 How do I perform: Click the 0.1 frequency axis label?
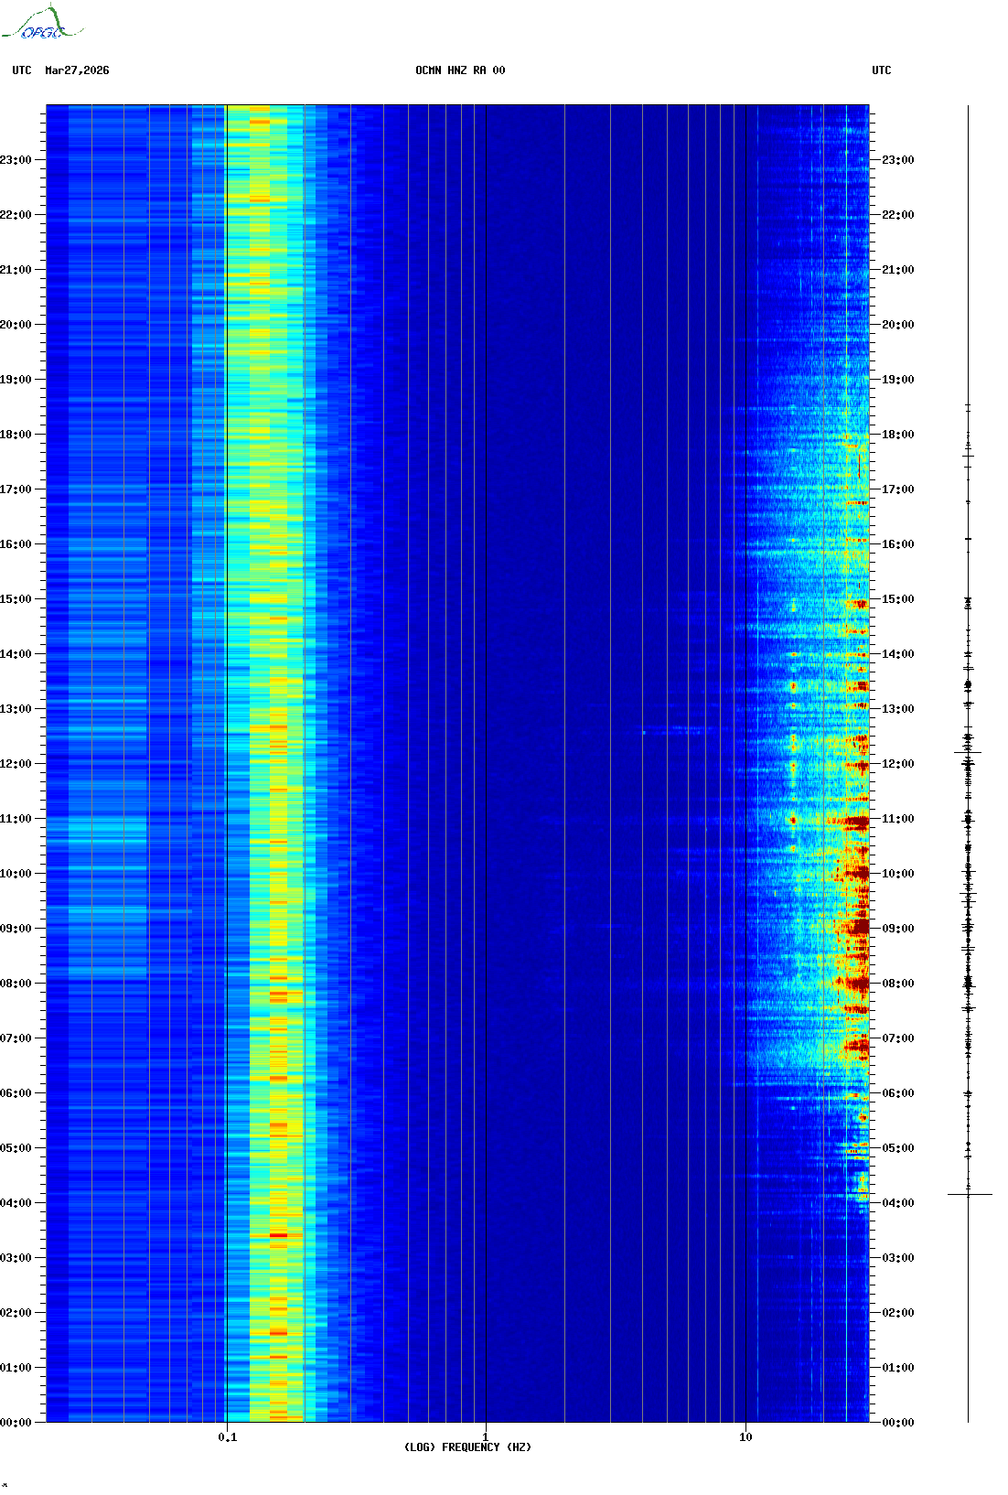227,1436
